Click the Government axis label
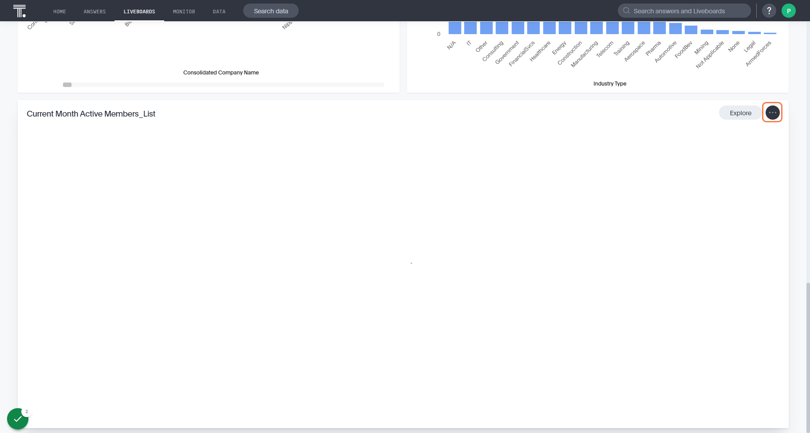Screen dimensions: 810x433 (507, 52)
